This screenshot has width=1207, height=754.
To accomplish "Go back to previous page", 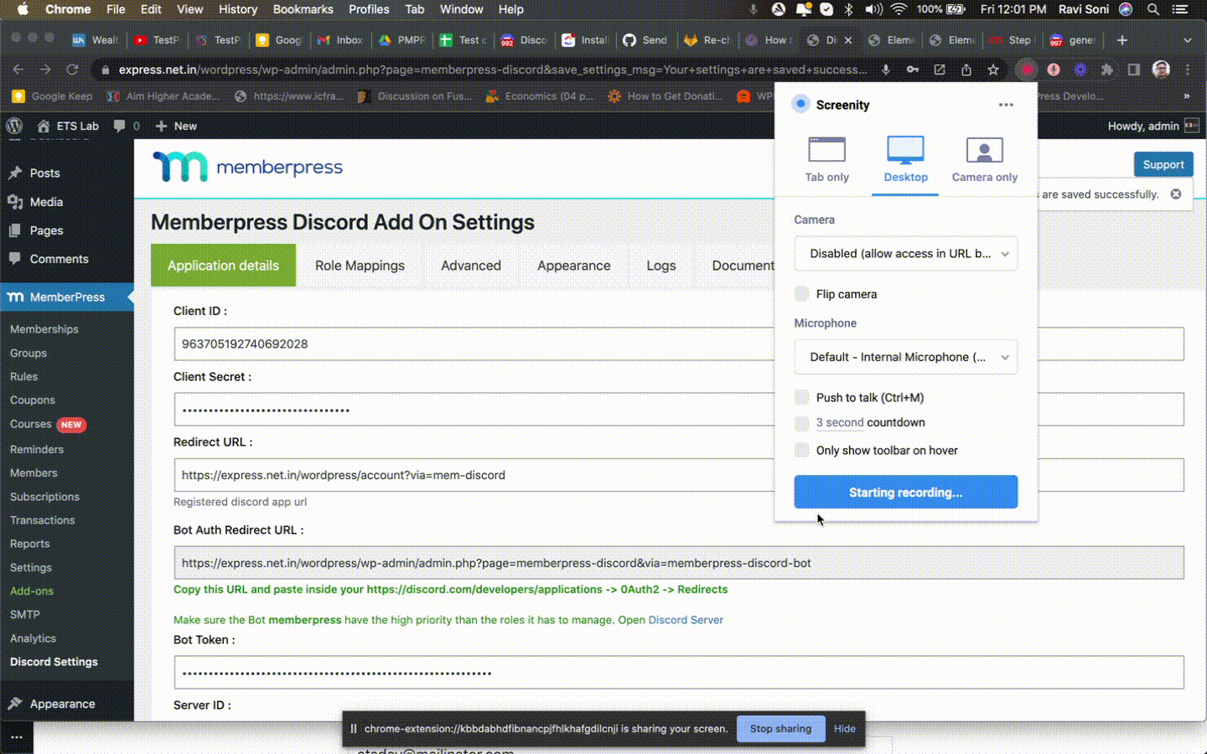I will click(x=18, y=70).
